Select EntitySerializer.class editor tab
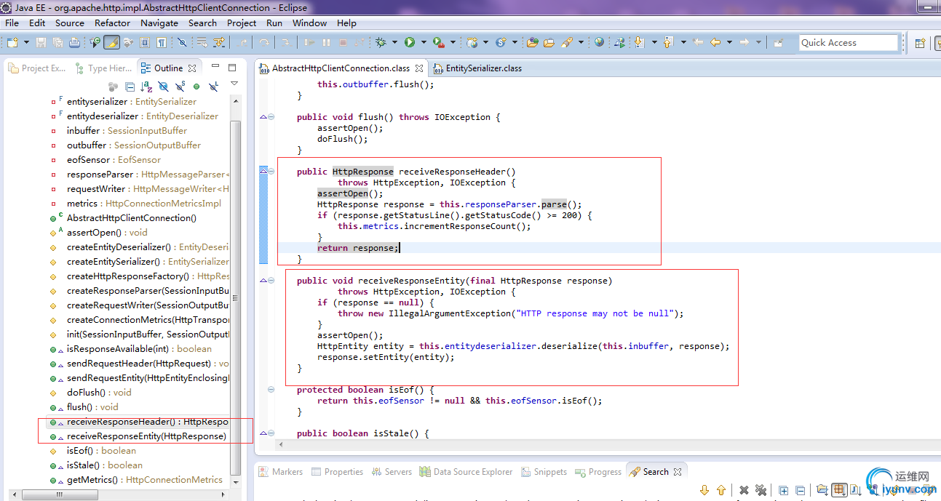Viewport: 941px width, 501px height. (477, 68)
